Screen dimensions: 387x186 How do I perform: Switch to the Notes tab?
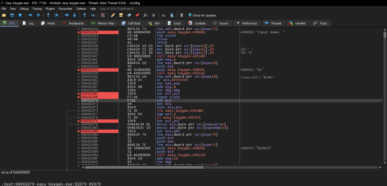49,23
